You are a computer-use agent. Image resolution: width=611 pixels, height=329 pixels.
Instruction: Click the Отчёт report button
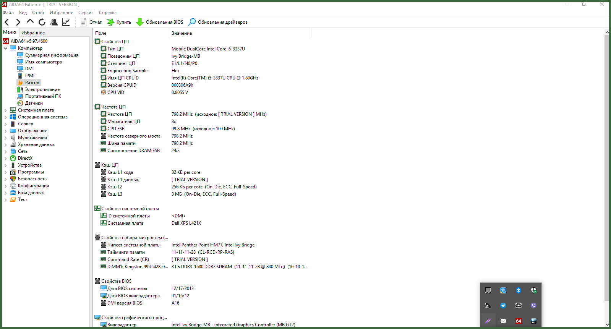[x=91, y=22]
